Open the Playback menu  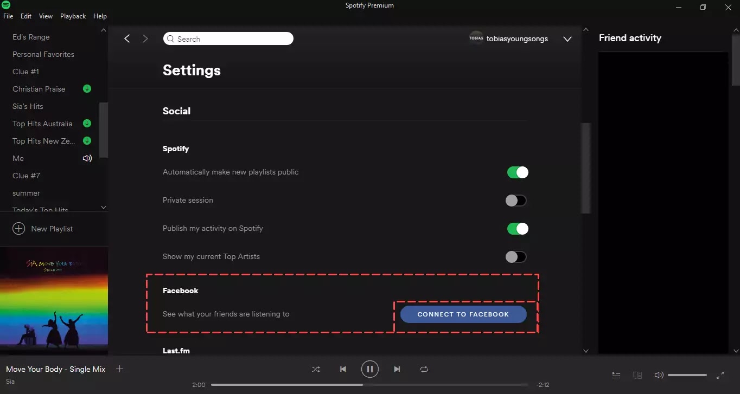(73, 16)
